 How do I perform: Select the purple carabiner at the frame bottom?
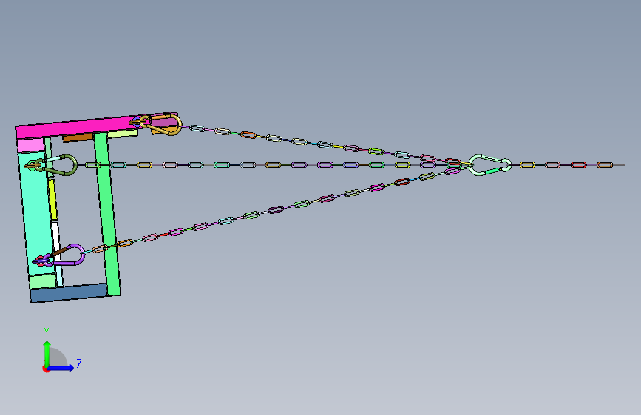(x=65, y=255)
